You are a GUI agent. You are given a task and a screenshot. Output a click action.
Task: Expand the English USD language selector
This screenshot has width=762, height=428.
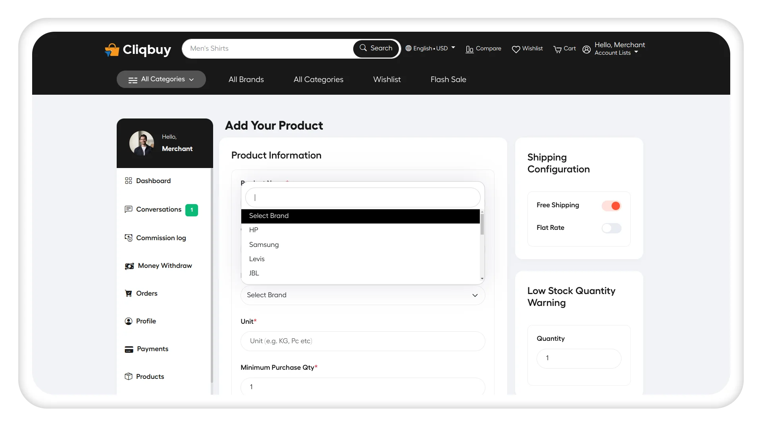(x=430, y=48)
